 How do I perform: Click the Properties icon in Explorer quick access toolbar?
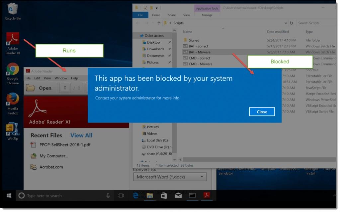[x=145, y=8]
